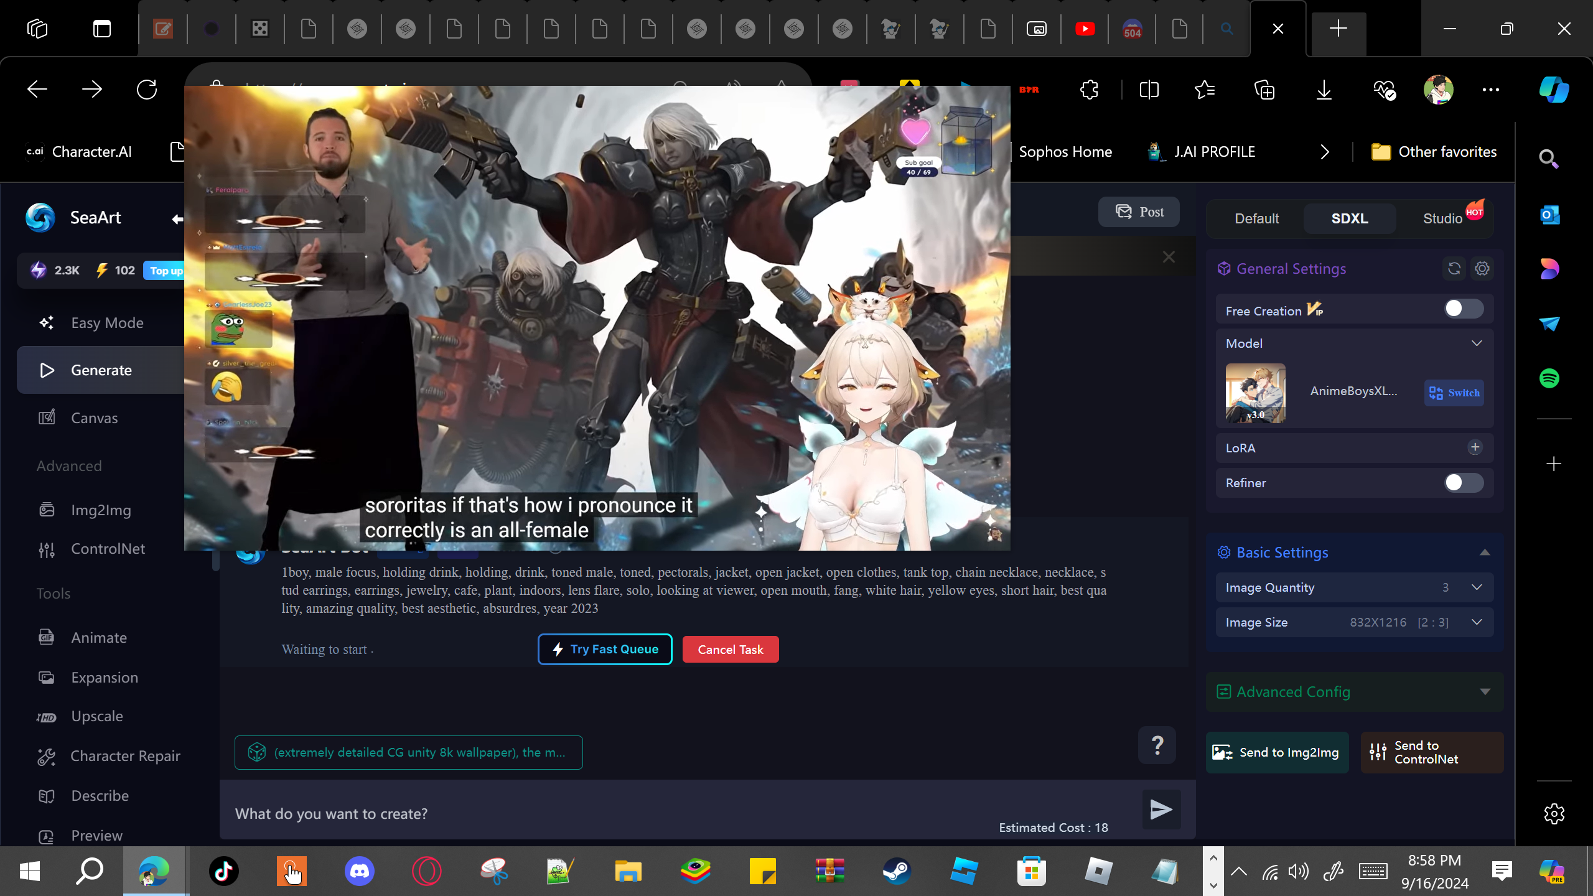Open the Image Quantity dropdown
Screen dimensions: 1593x896
pos(1355,588)
